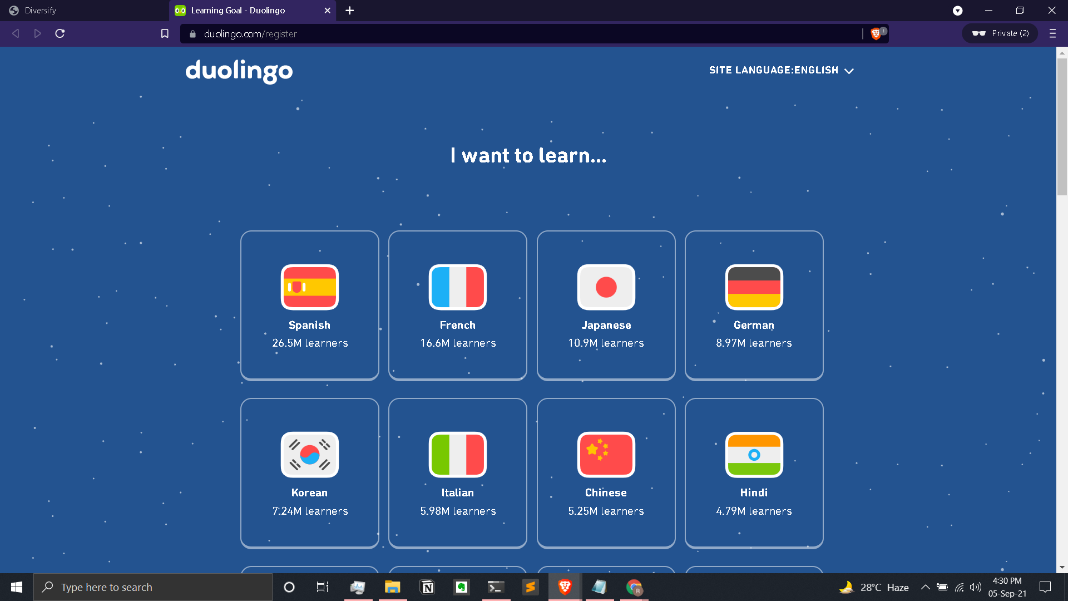
Task: Open Brave Shields lion icon
Action: pyautogui.click(x=876, y=34)
